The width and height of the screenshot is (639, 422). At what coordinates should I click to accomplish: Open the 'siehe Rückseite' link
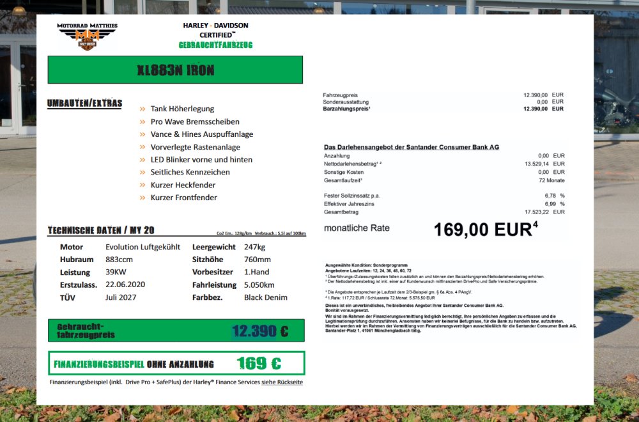coord(282,382)
